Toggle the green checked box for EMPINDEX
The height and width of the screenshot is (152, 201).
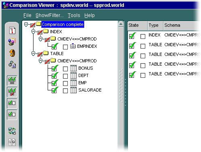55,46
